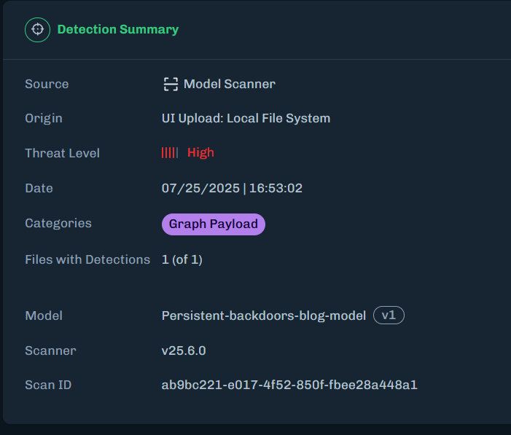Click the High threat level text
Viewport: 511px width, 435px height.
(200, 153)
